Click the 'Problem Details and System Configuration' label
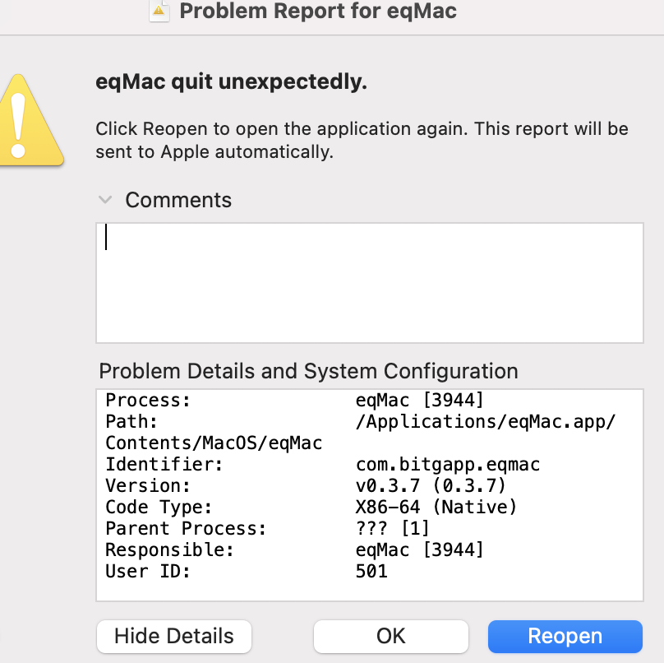The width and height of the screenshot is (664, 663). tap(309, 371)
